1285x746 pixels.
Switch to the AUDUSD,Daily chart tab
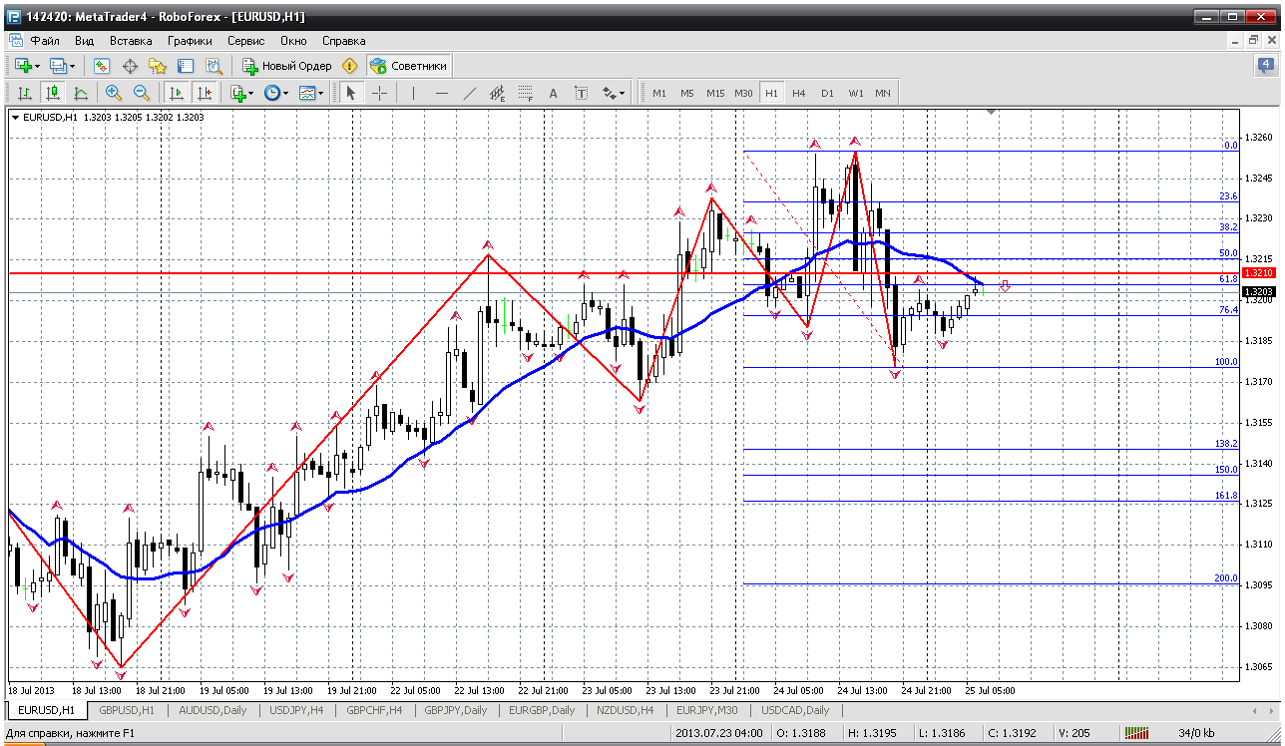(x=212, y=710)
